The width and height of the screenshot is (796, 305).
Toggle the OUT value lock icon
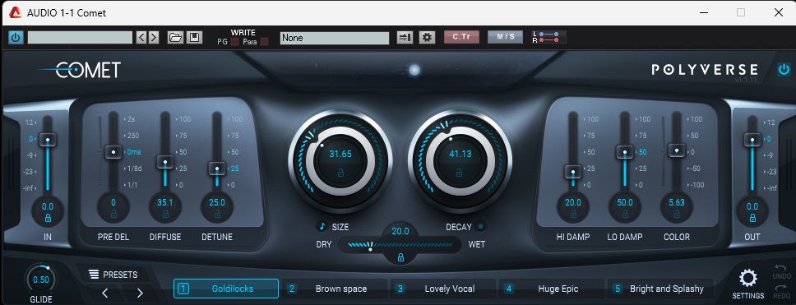752,218
